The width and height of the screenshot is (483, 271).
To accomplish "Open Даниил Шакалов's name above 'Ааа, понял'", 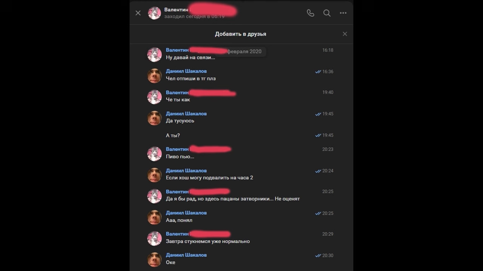I will click(186, 213).
